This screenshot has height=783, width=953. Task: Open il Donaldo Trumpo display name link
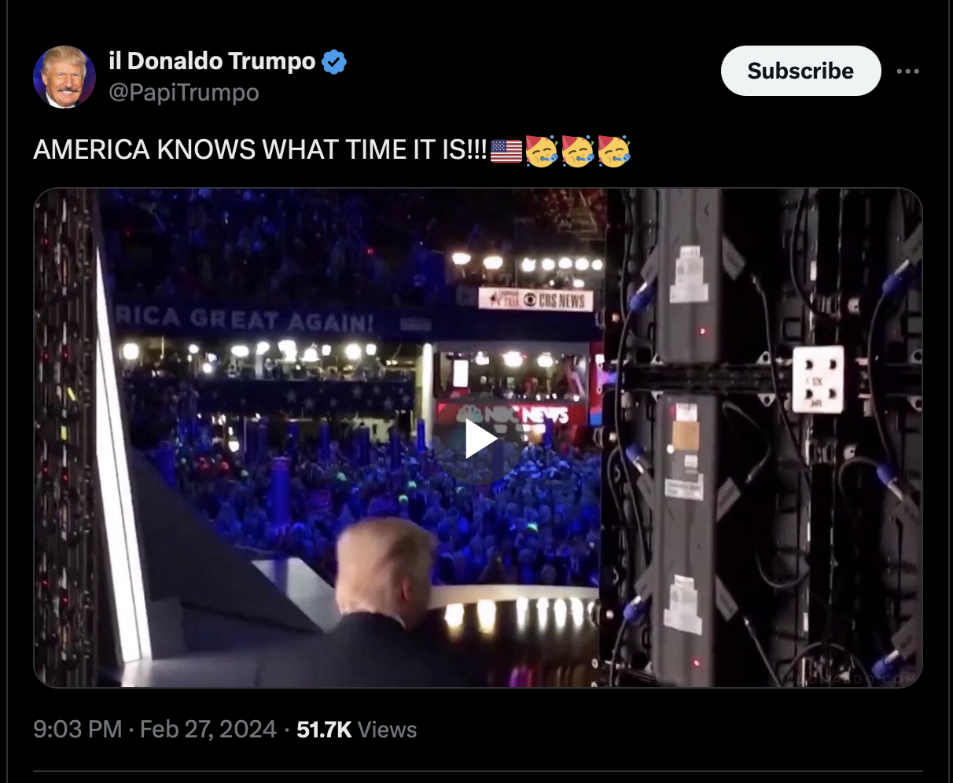coord(212,61)
